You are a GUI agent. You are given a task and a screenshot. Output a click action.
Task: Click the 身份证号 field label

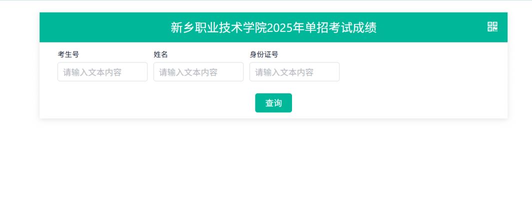[264, 54]
